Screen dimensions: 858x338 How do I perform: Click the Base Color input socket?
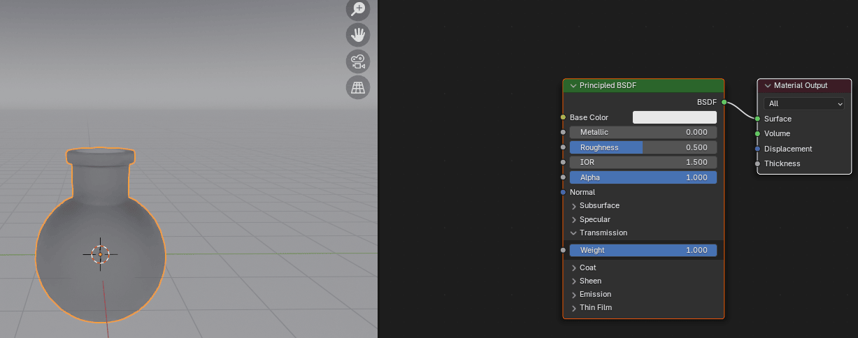pos(563,117)
